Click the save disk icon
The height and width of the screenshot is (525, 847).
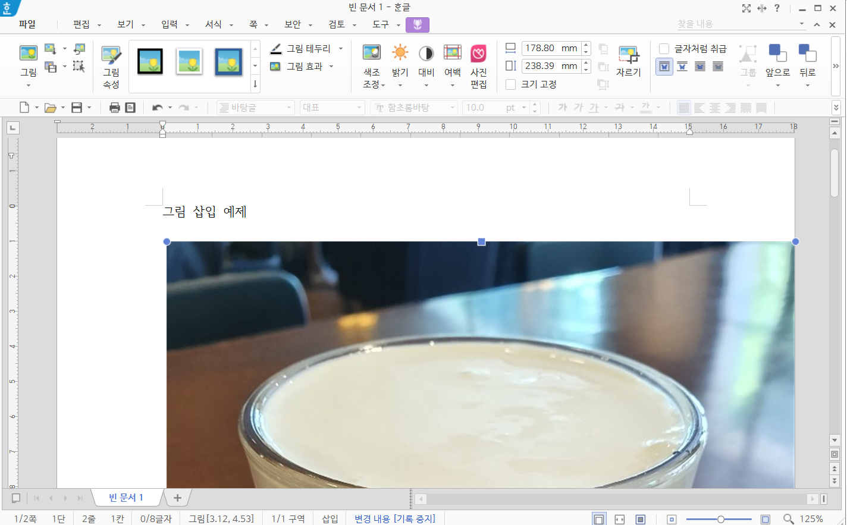(77, 108)
